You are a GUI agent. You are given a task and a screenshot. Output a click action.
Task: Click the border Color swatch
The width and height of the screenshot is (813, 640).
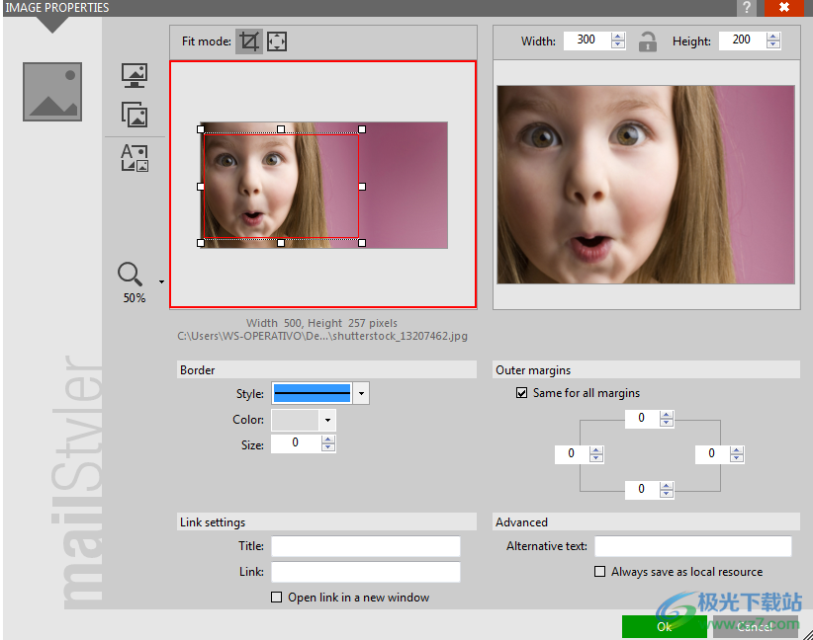(x=295, y=421)
